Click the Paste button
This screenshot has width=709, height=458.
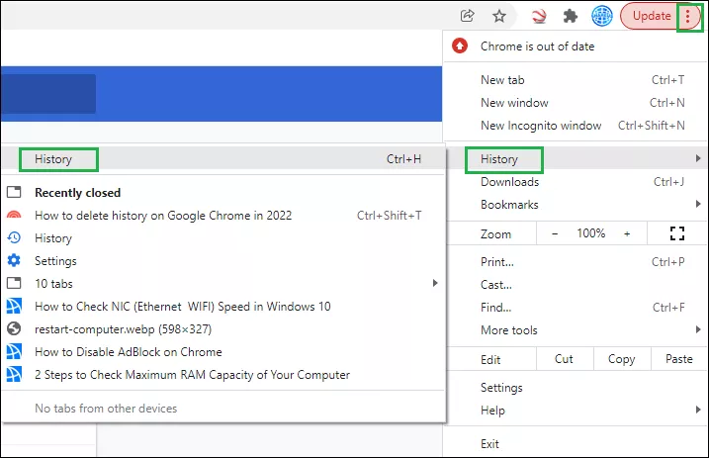click(679, 359)
